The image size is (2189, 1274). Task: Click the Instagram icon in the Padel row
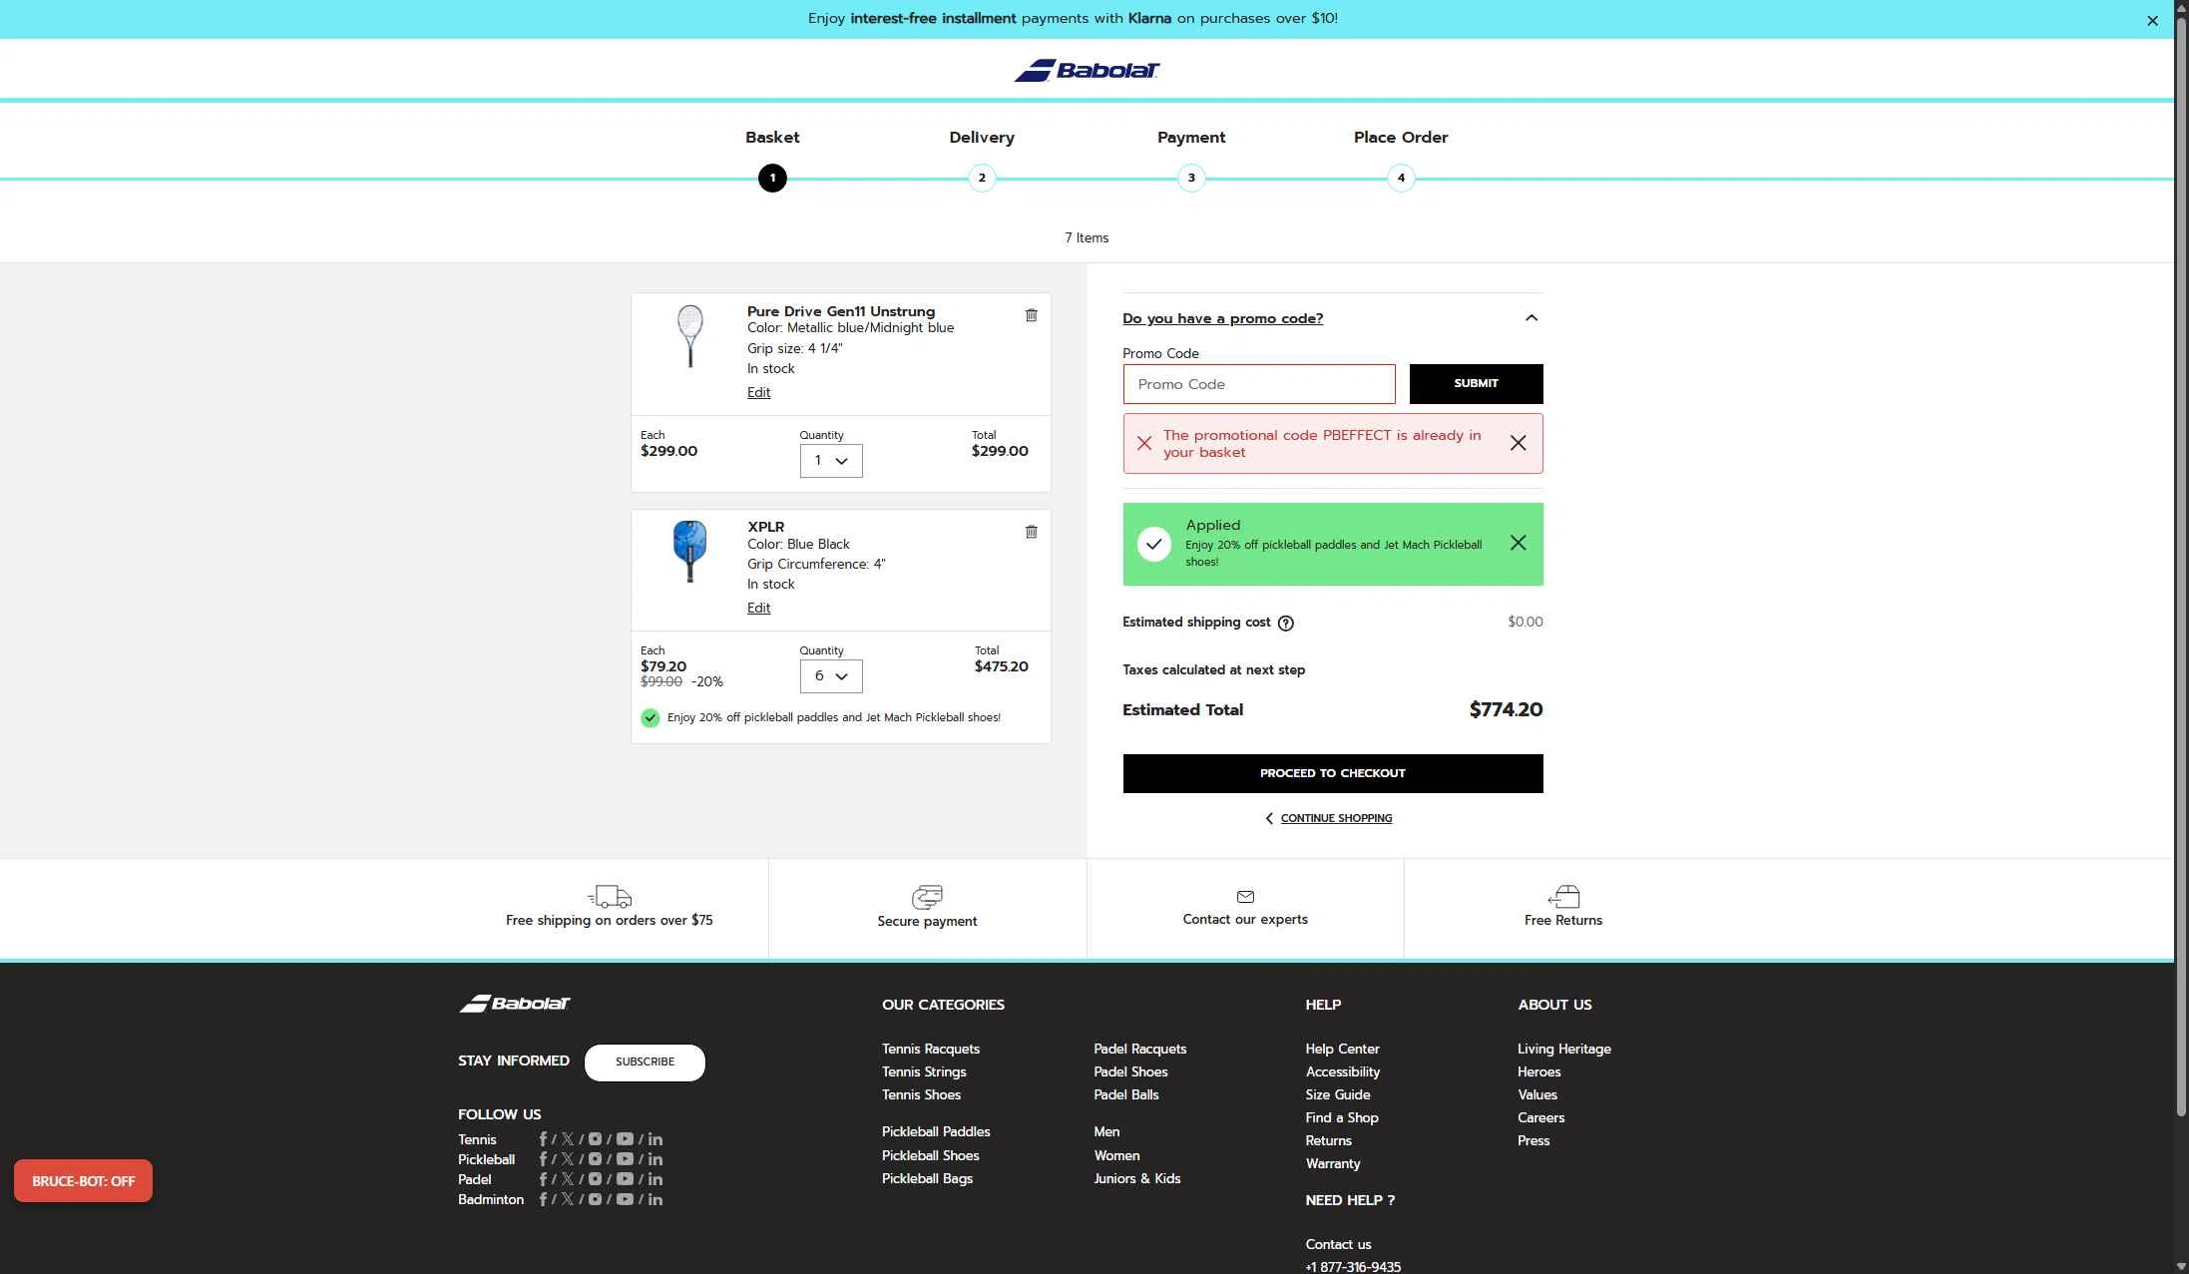(596, 1179)
